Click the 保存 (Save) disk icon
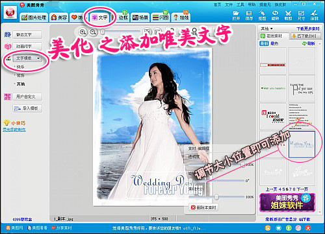 coord(249,14)
